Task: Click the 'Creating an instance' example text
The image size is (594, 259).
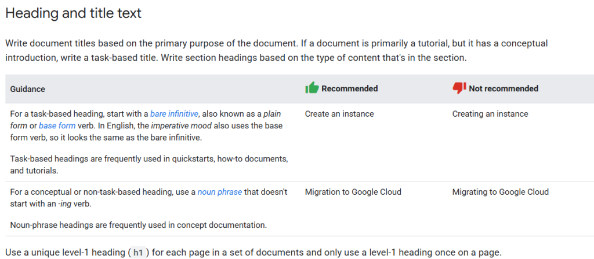Action: (x=490, y=114)
